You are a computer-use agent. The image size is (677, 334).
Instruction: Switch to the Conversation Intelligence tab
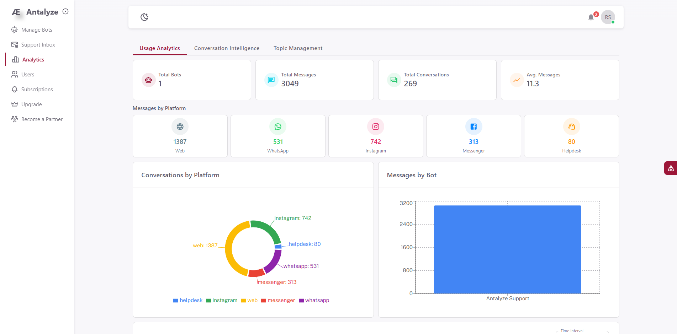point(227,48)
